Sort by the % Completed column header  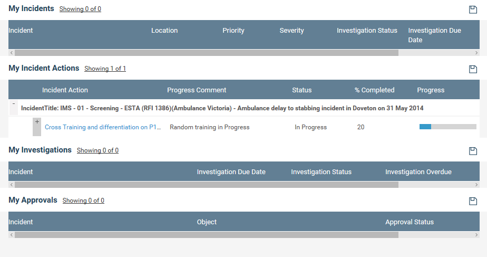(375, 90)
